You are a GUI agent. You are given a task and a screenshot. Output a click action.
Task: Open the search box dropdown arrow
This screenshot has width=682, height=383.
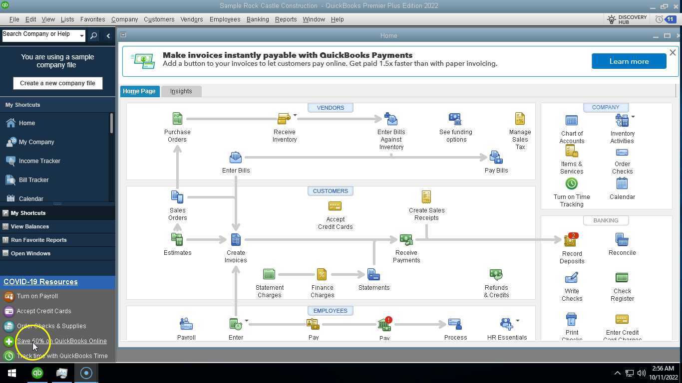(x=81, y=36)
